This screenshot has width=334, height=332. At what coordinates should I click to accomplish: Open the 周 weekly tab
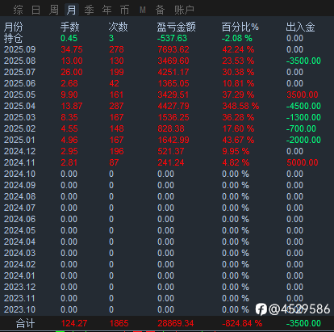pos(54,10)
